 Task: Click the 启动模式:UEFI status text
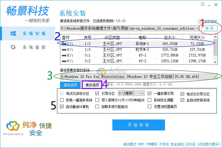134,144
